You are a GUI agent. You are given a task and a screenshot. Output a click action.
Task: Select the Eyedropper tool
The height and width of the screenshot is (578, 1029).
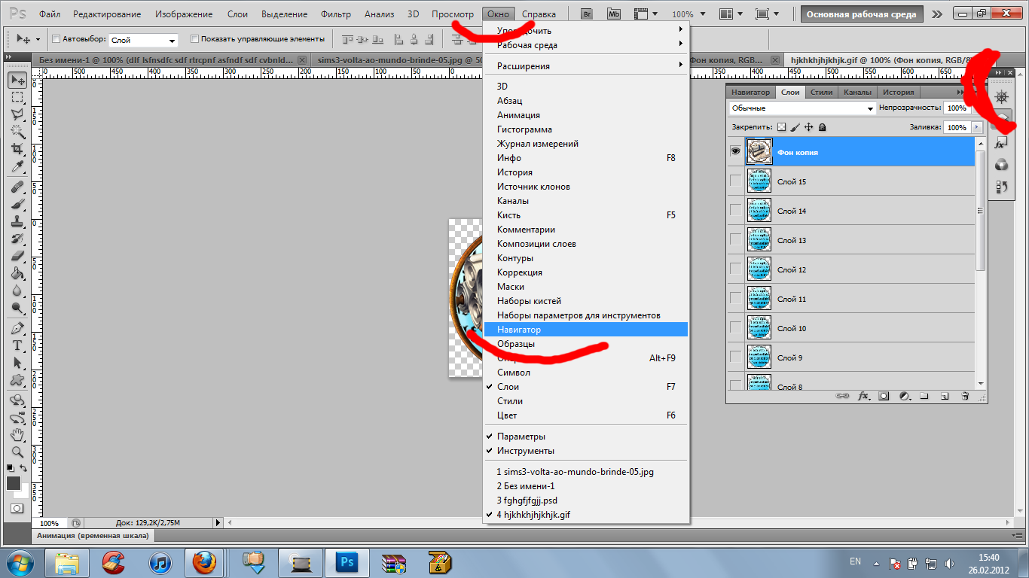coord(17,166)
